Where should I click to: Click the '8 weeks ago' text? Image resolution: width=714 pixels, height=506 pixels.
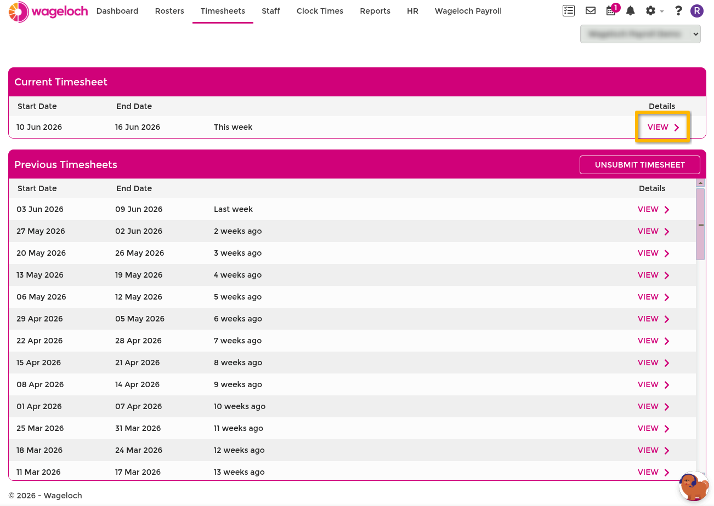pos(237,363)
